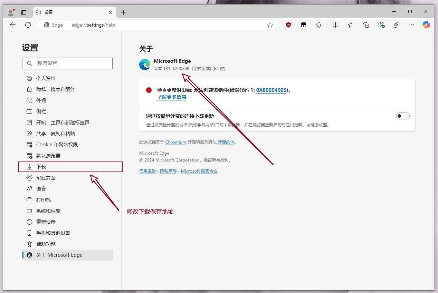Open the profile avatar menu
Image resolution: width=438 pixels, height=293 pixels.
pyautogui.click(x=11, y=12)
